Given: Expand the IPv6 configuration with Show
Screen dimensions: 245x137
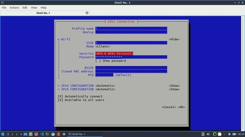Looking at the screenshot, I should (x=174, y=89).
